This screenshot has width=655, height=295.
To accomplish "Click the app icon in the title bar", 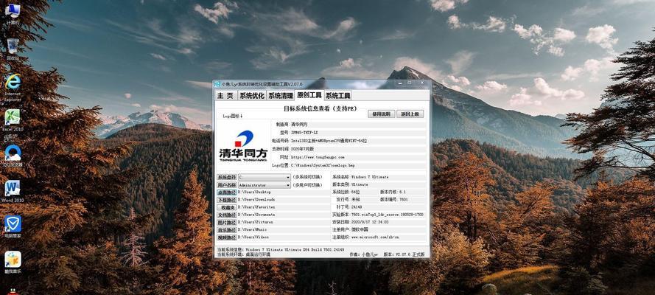I will 217,83.
